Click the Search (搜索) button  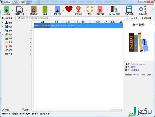[134, 18]
